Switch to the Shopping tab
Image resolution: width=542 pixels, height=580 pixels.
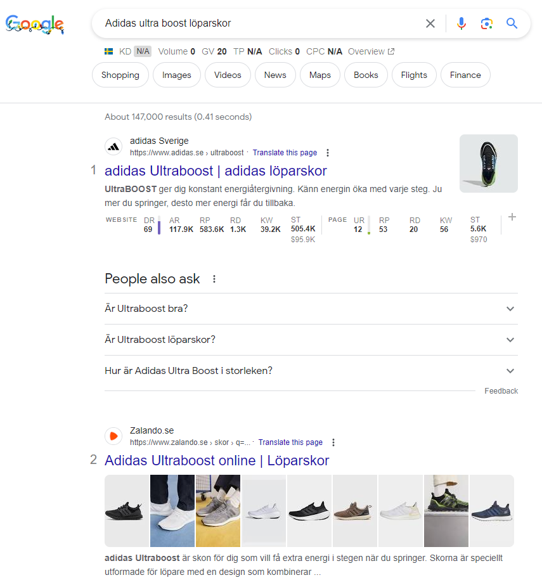120,75
